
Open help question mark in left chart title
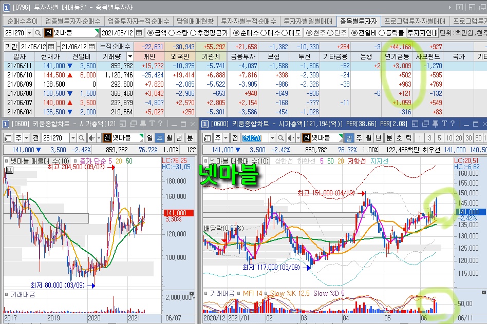click(x=160, y=124)
